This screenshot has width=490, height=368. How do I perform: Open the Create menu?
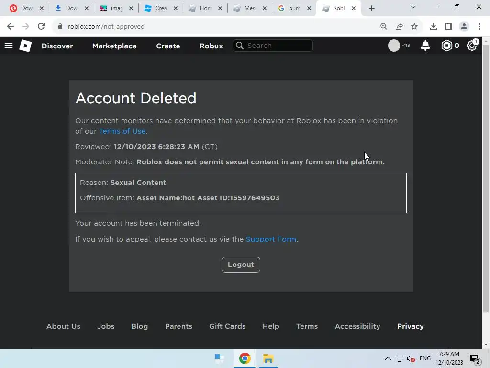tap(168, 46)
